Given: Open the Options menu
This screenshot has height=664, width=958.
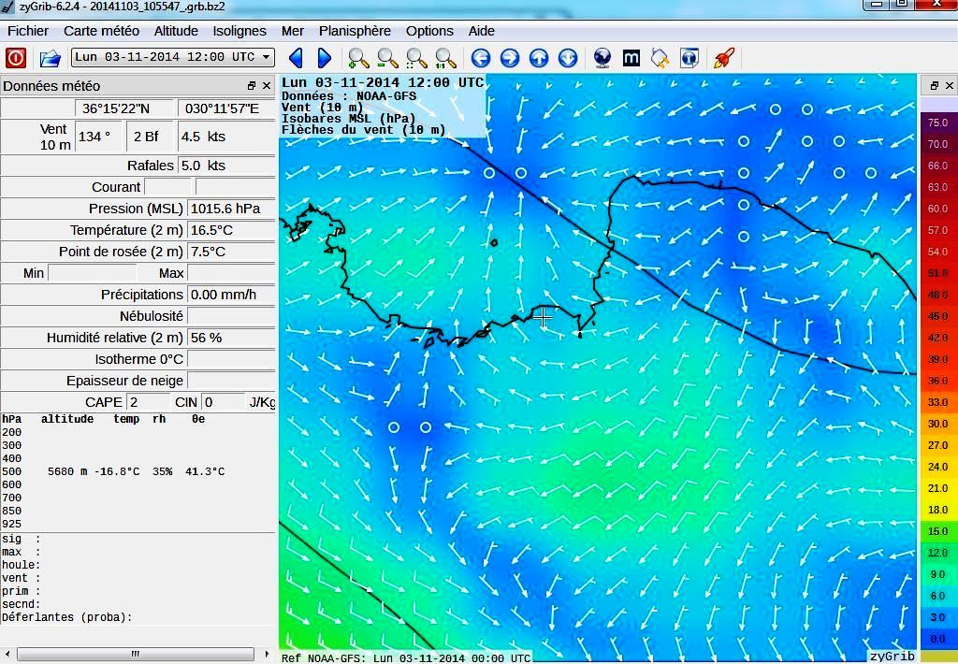Looking at the screenshot, I should tap(429, 31).
